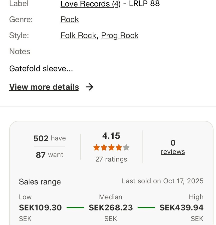The width and height of the screenshot is (216, 225).
Task: Click the arrow next to View more details
Action: click(x=89, y=87)
